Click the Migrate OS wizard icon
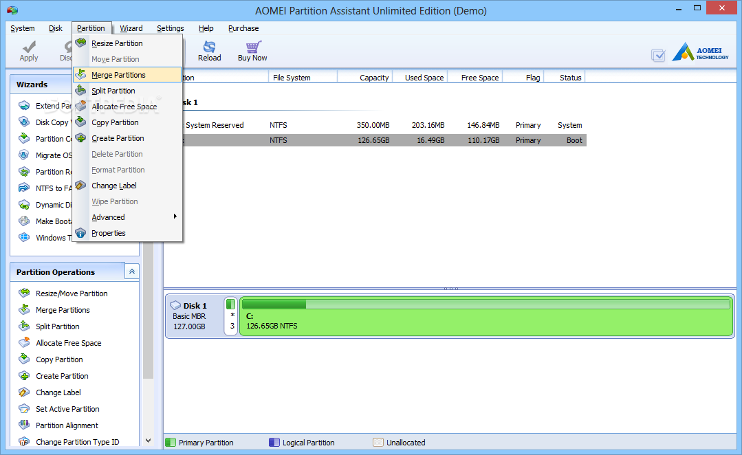The width and height of the screenshot is (742, 455). pos(24,155)
